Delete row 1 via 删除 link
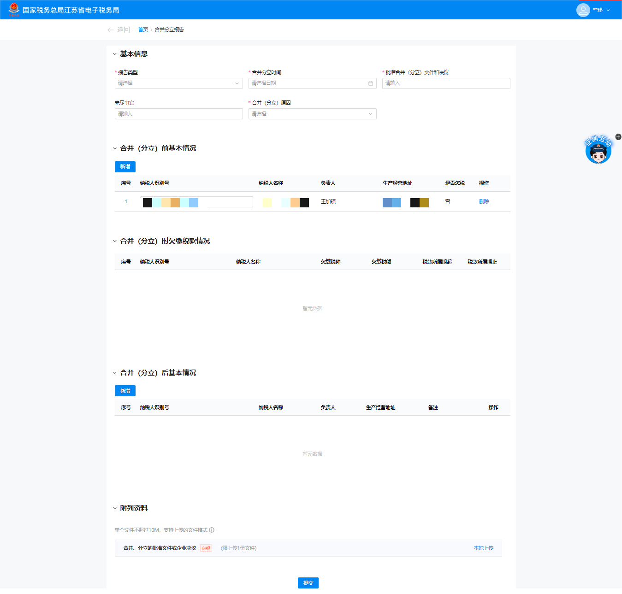Viewport: 622px width, 594px height. [484, 201]
